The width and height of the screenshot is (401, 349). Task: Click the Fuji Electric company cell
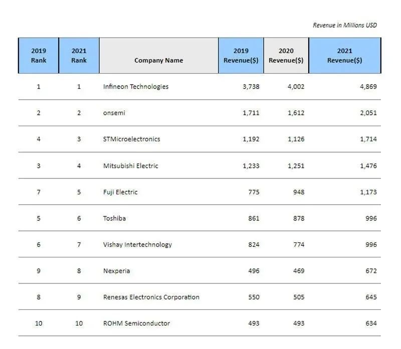[x=120, y=192]
